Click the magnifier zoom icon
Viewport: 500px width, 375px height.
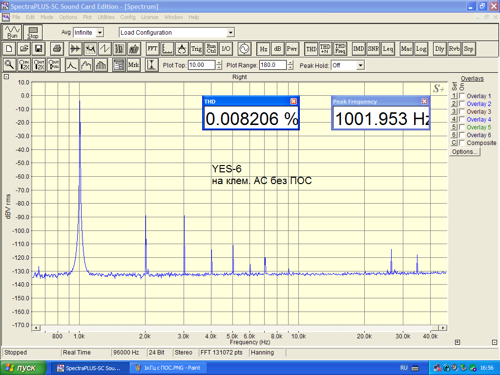click(9, 65)
